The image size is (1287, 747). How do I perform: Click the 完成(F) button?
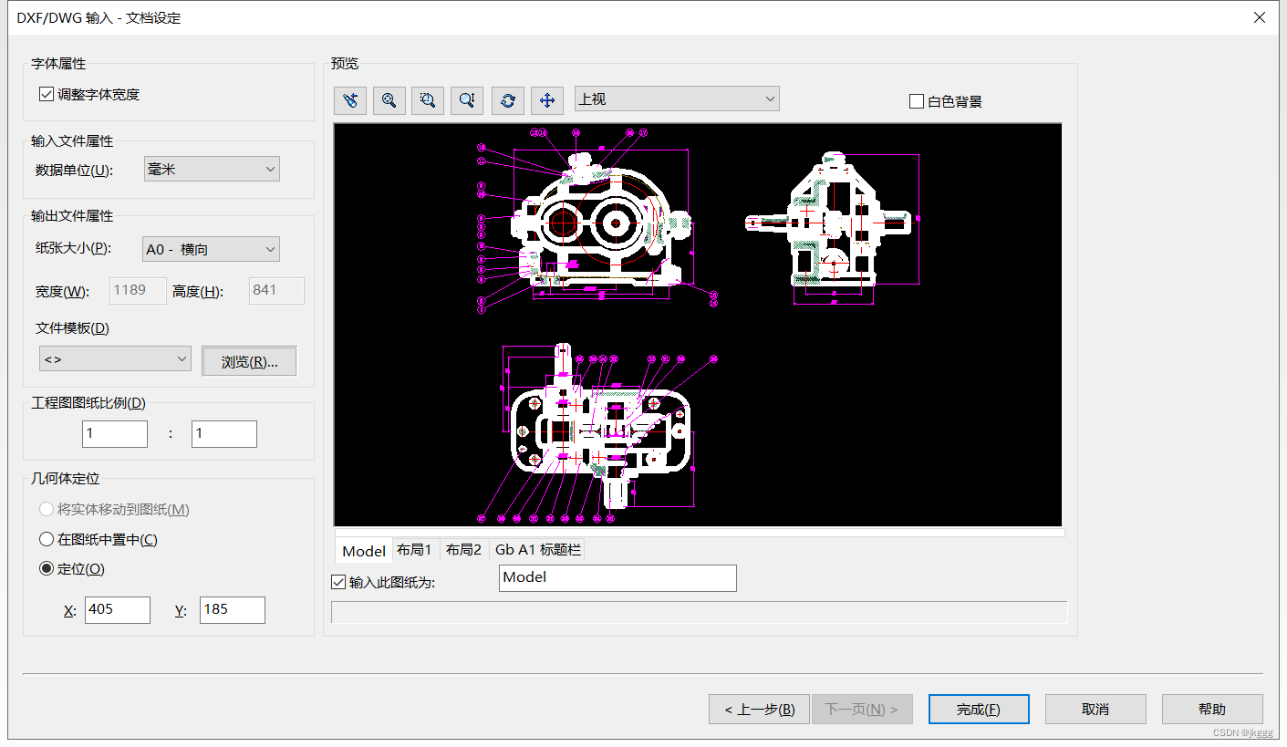pyautogui.click(x=979, y=709)
